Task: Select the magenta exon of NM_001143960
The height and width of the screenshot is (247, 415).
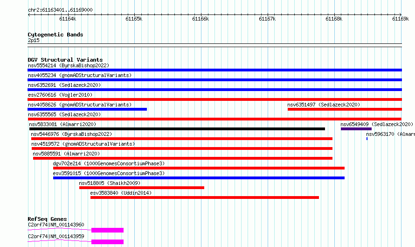Action: (107, 230)
